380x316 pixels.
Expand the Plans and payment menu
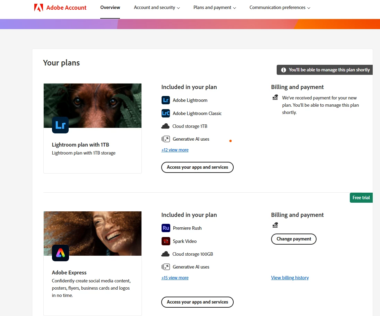pyautogui.click(x=215, y=8)
